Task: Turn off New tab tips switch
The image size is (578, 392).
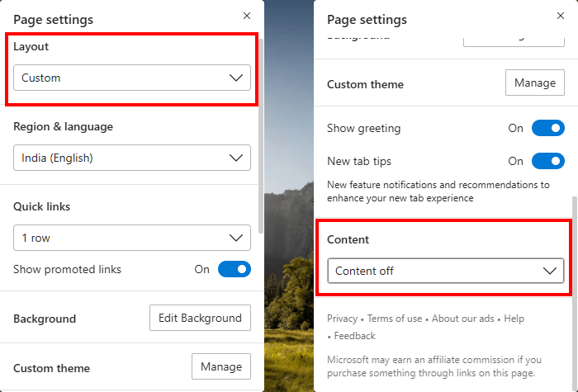Action: coord(547,161)
